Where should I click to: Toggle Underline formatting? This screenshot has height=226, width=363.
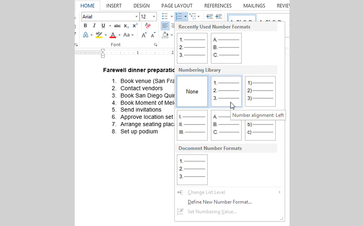point(103,26)
